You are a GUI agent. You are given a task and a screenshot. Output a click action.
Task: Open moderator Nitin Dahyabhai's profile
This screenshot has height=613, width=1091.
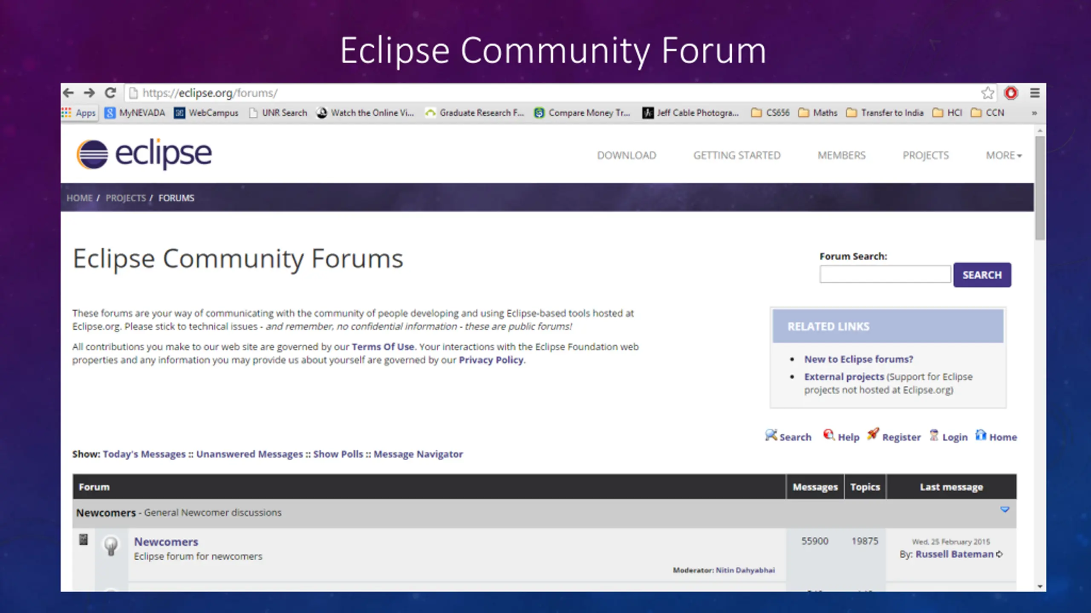(x=745, y=570)
